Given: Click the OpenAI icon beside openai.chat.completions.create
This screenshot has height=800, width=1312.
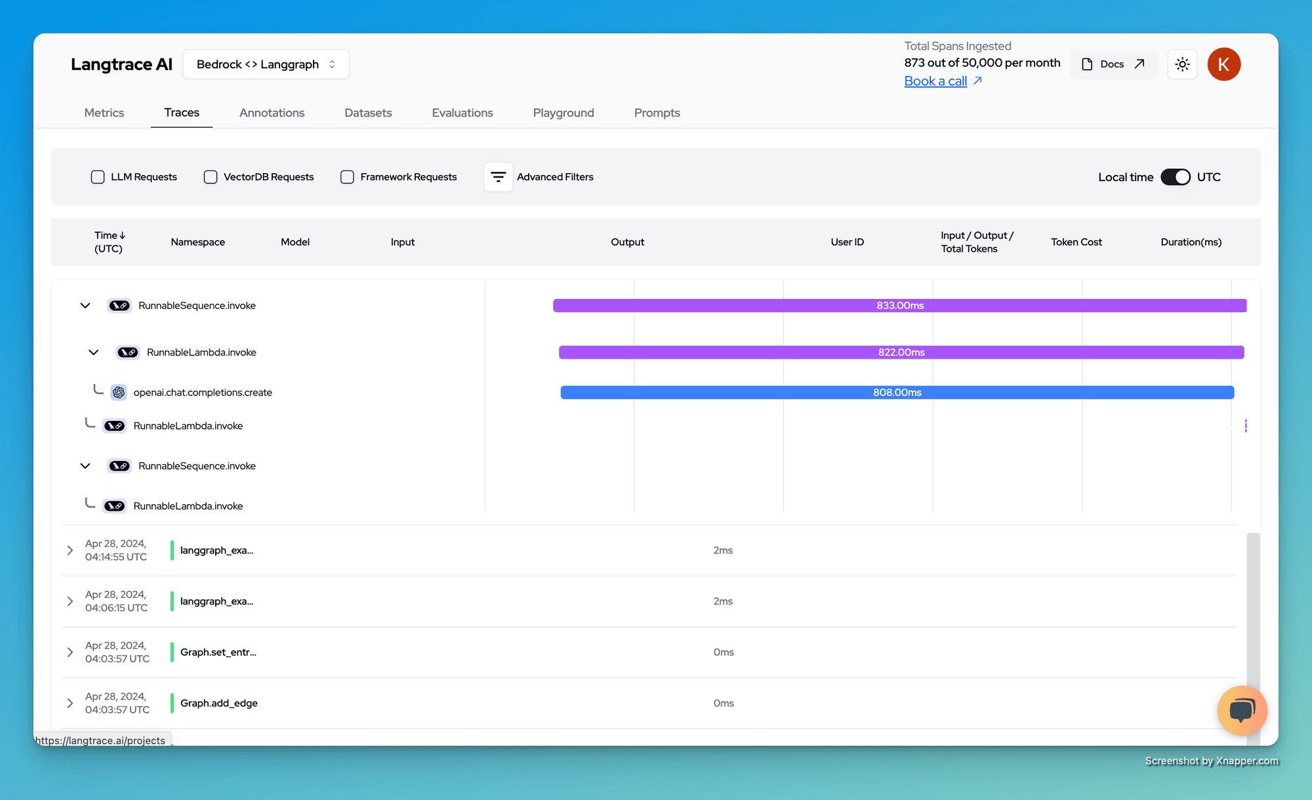Looking at the screenshot, I should [119, 392].
